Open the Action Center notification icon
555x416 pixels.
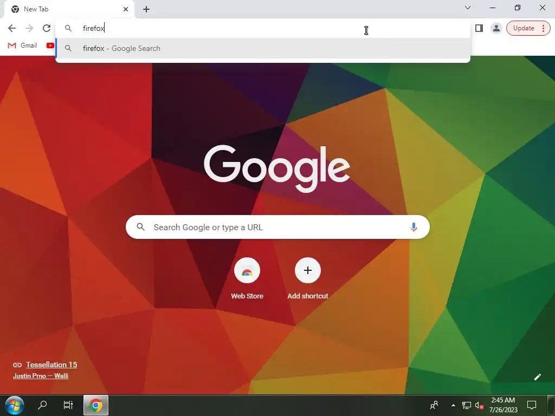click(532, 405)
